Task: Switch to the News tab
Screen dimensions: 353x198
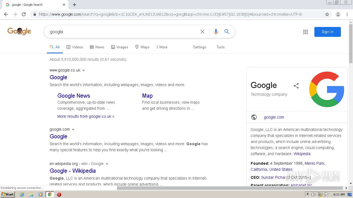Action: tap(97, 47)
